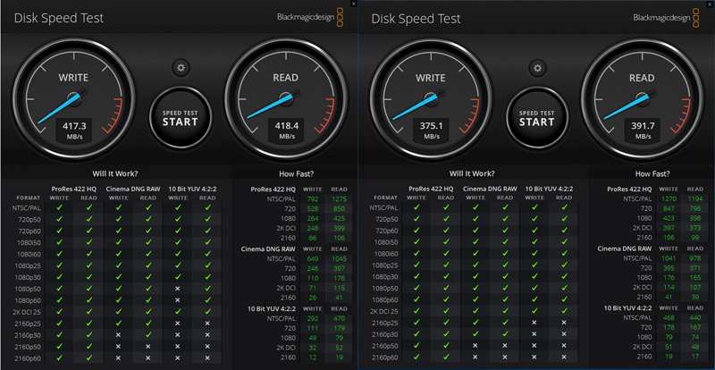
Task: Select left window's "Will It Work?" heading
Action: click(115, 173)
